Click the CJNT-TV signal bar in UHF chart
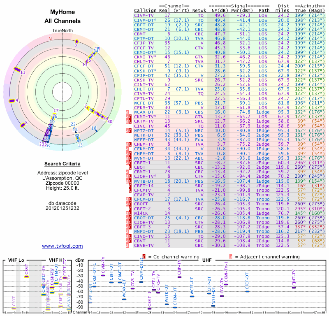Screen dimensions: 329x316 click(x=294, y=288)
